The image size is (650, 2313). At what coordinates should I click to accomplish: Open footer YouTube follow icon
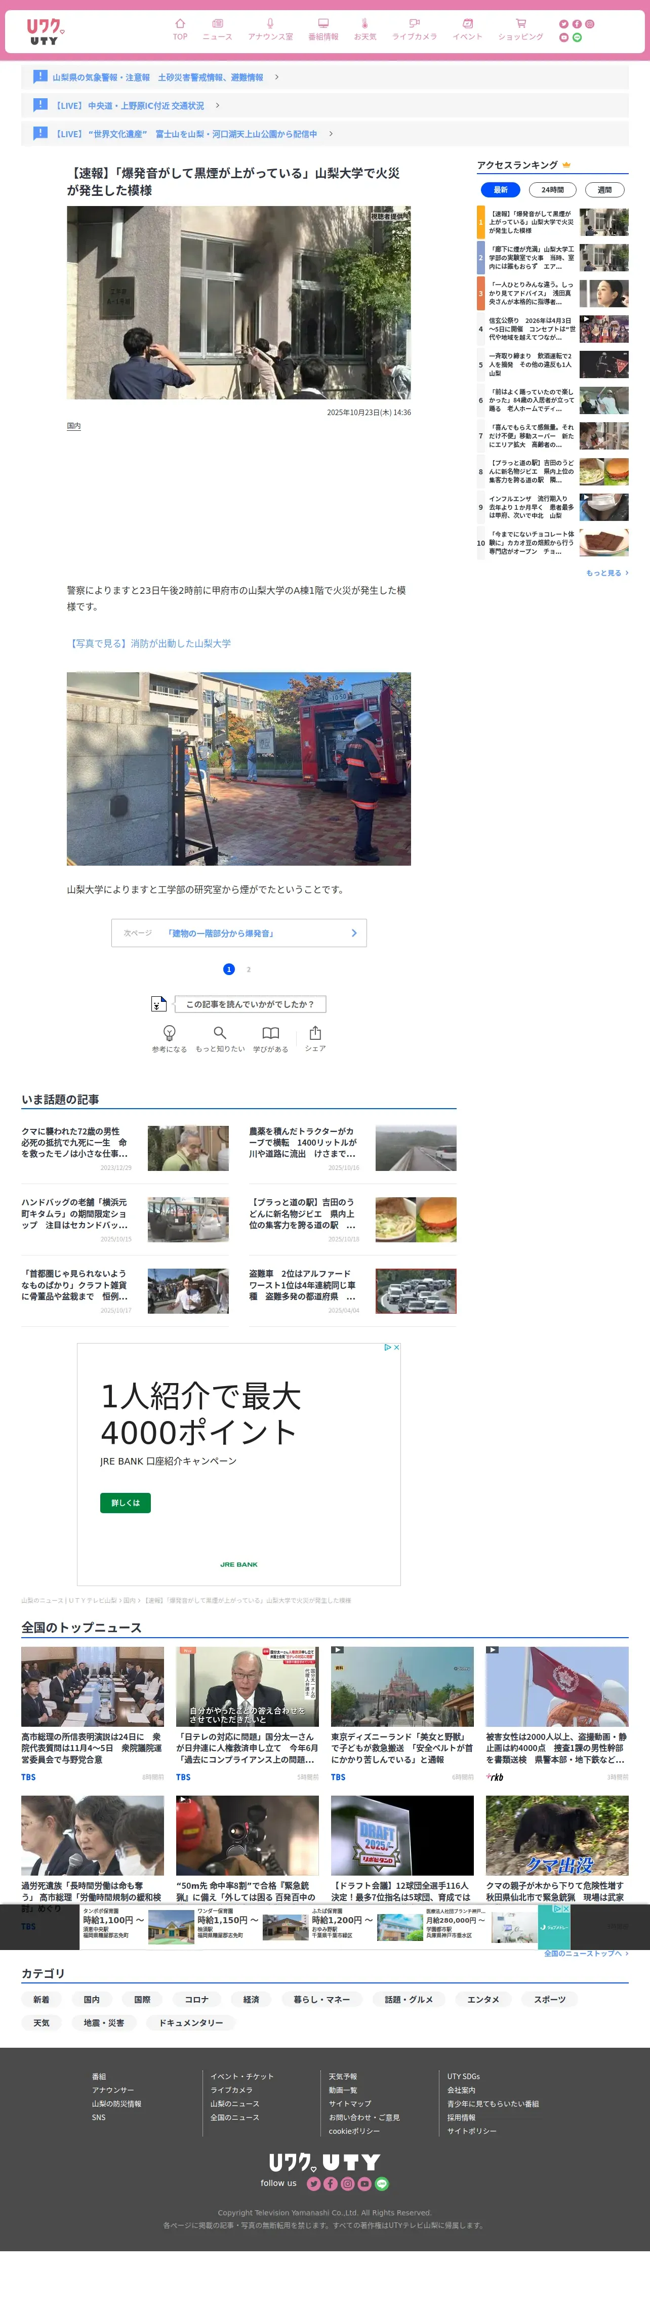[x=364, y=2184]
